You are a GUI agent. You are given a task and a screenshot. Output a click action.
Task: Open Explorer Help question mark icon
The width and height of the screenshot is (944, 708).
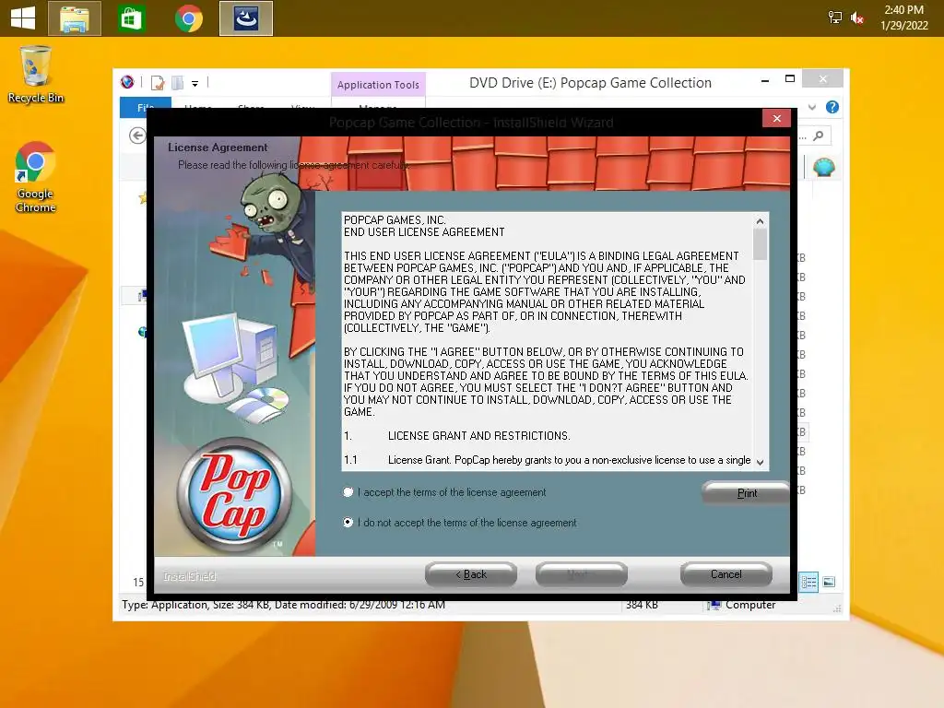point(832,107)
